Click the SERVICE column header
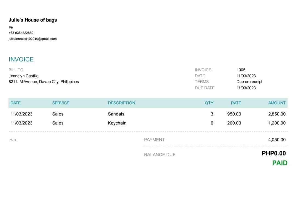Image resolution: width=296 pixels, height=202 pixels. click(61, 103)
